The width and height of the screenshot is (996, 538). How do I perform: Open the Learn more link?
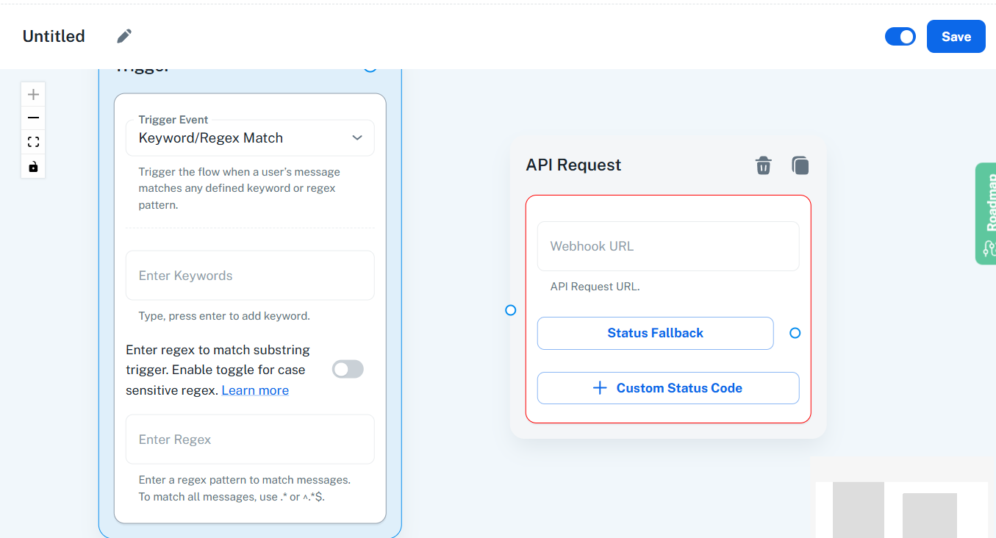(x=255, y=390)
